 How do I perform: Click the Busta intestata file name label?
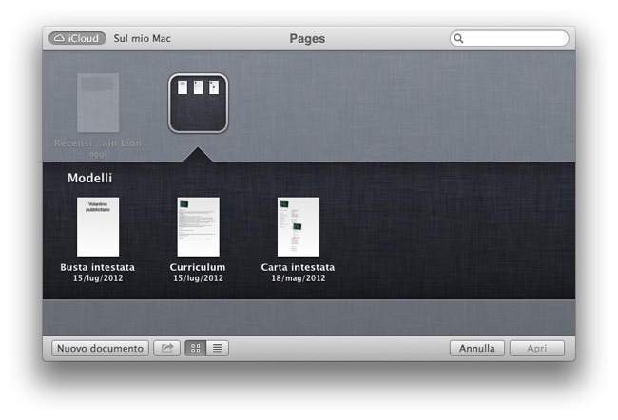tap(98, 267)
